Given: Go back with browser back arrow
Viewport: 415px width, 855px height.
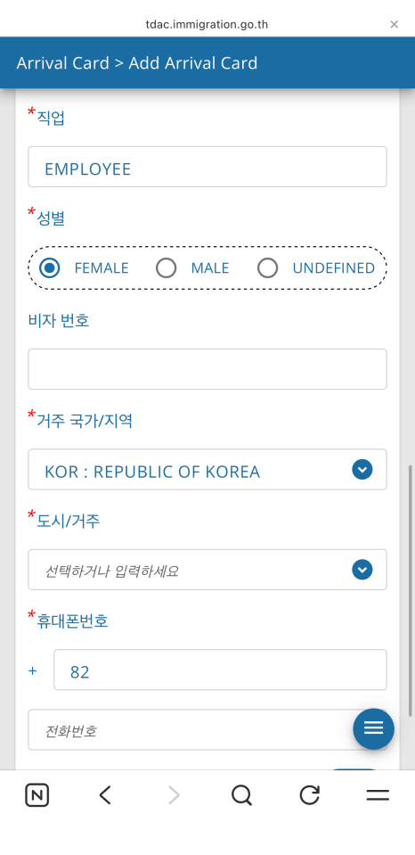Looking at the screenshot, I should 105,795.
